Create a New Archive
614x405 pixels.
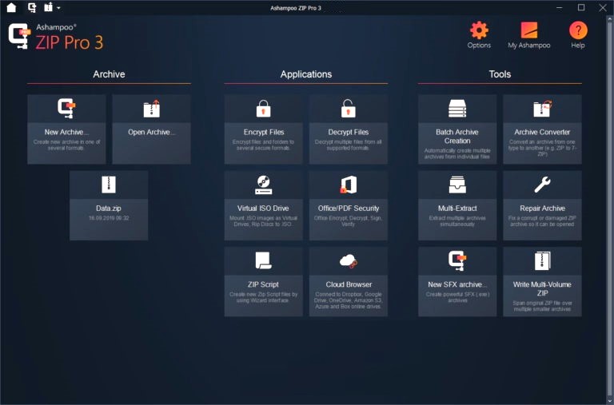66,129
